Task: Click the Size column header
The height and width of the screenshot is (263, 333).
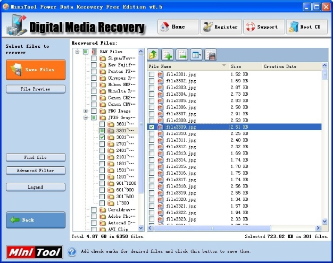Action: pyautogui.click(x=246, y=66)
